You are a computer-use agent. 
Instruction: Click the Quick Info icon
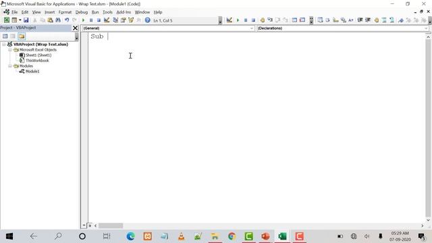click(x=335, y=20)
